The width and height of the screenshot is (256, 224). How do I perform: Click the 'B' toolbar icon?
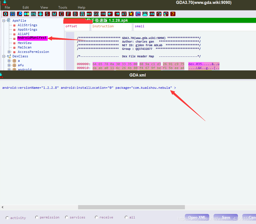click(75, 14)
